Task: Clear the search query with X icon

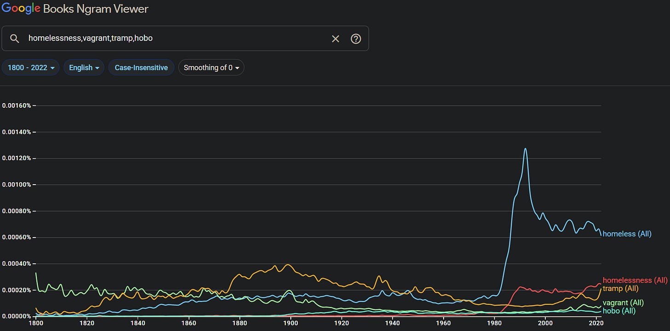Action: click(x=335, y=39)
